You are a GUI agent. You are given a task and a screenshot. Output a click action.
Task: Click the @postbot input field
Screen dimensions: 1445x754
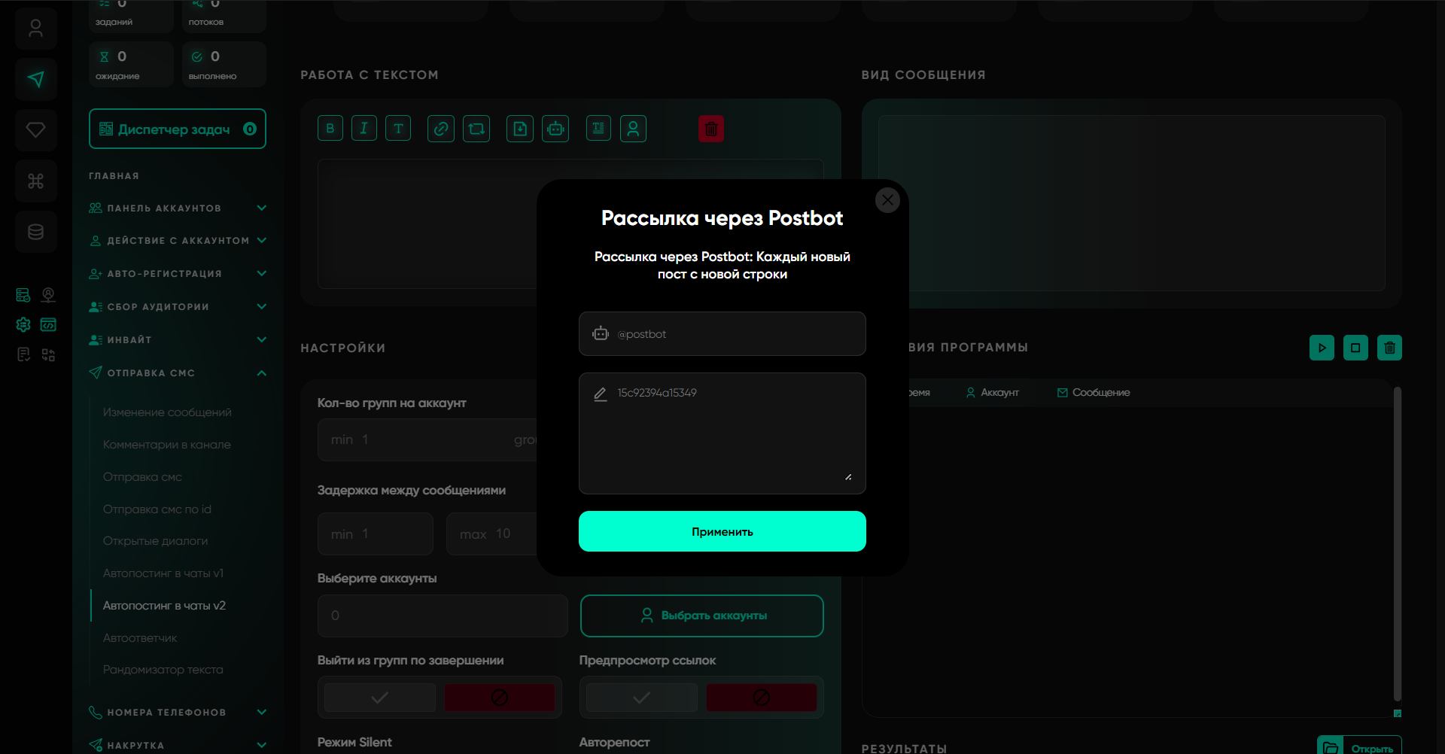coord(734,334)
